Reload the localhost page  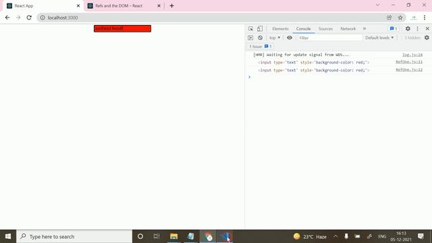(29, 18)
